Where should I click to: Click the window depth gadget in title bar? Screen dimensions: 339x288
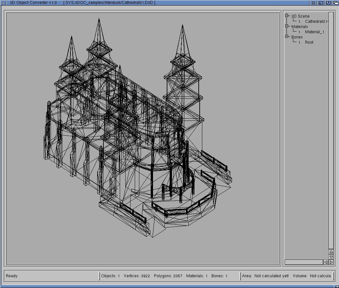point(336,3)
